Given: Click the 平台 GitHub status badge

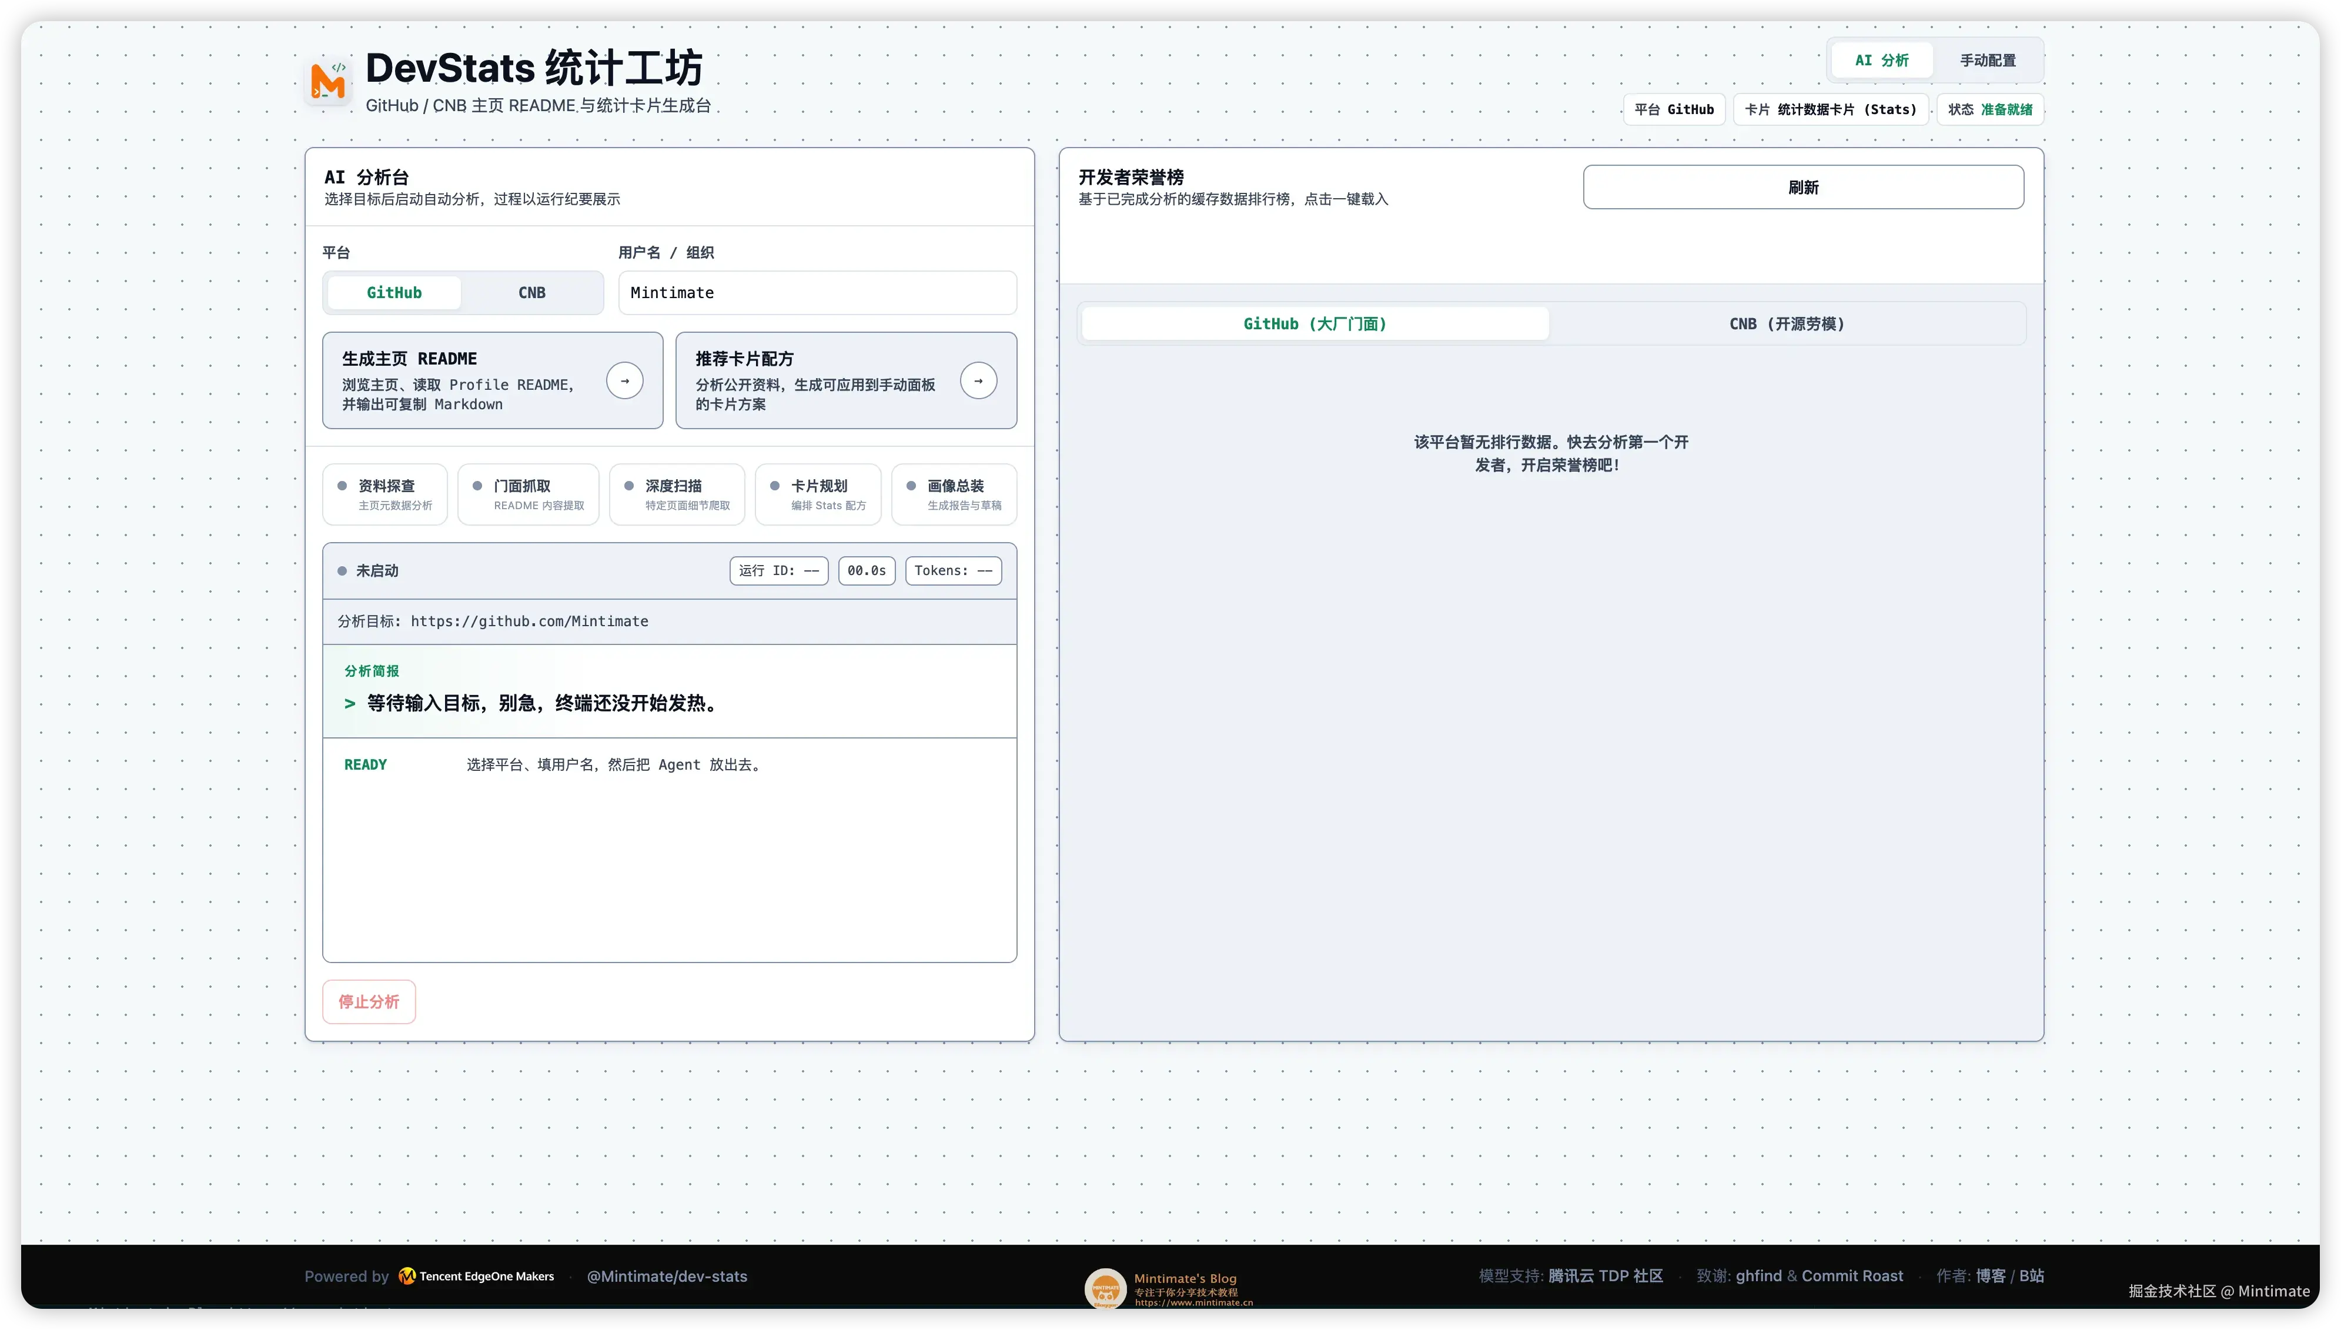Looking at the screenshot, I should (x=1674, y=109).
